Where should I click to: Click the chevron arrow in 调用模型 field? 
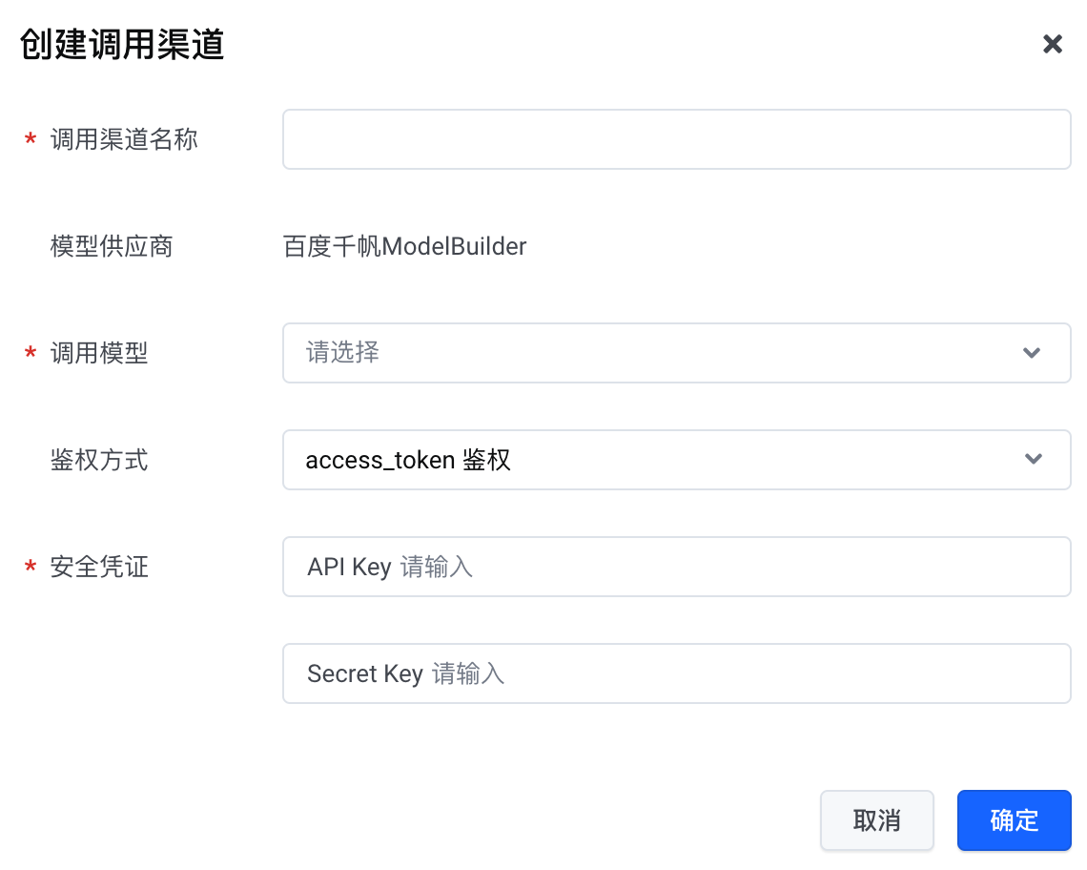click(x=1032, y=352)
